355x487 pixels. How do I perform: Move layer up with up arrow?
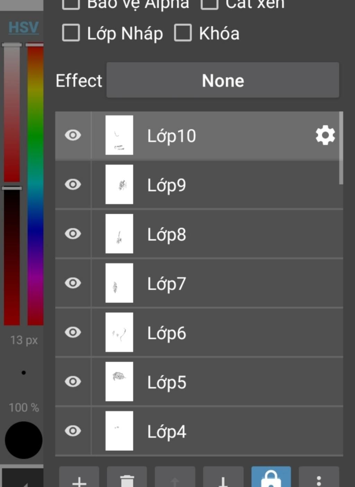(175, 478)
